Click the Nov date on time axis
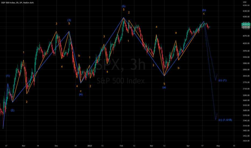Viewport: 251px width, 148px height. pos(23,146)
